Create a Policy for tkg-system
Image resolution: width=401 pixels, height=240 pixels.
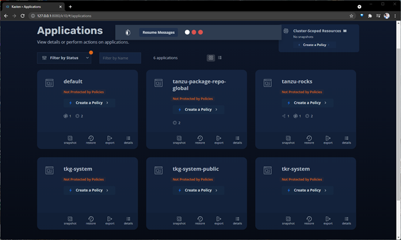[x=89, y=190]
